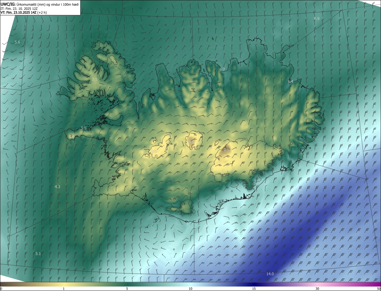Click the 6.4 value label on the map
The width and height of the screenshot is (381, 291).
(291, 82)
